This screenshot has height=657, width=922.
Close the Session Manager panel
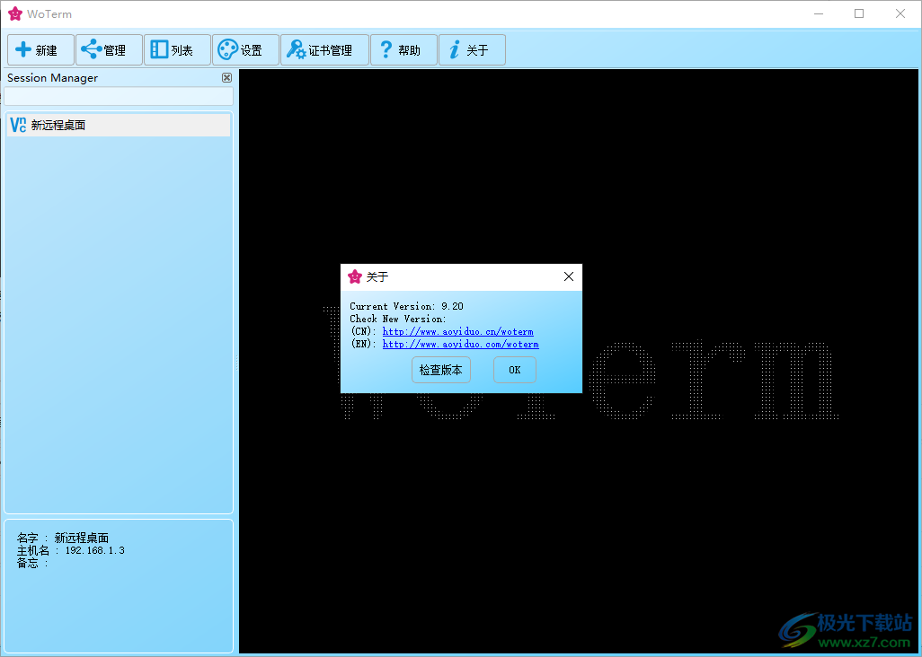[227, 77]
